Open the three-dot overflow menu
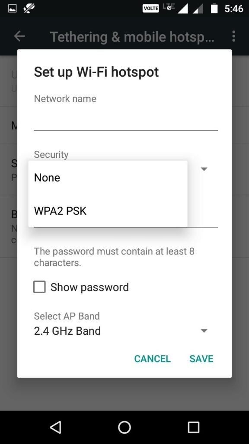Viewport: 249px width, 444px height. pos(234,36)
